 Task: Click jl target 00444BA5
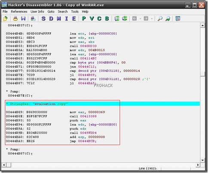(86, 83)
